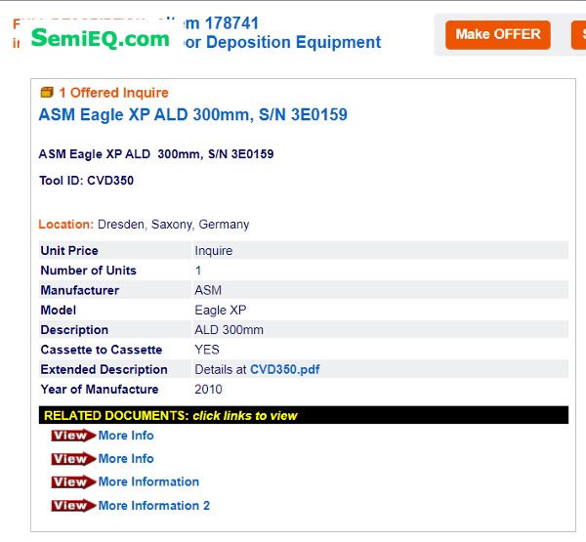The image size is (586, 542).
Task: Click the '1 Offered Inquire' text
Action: (113, 93)
